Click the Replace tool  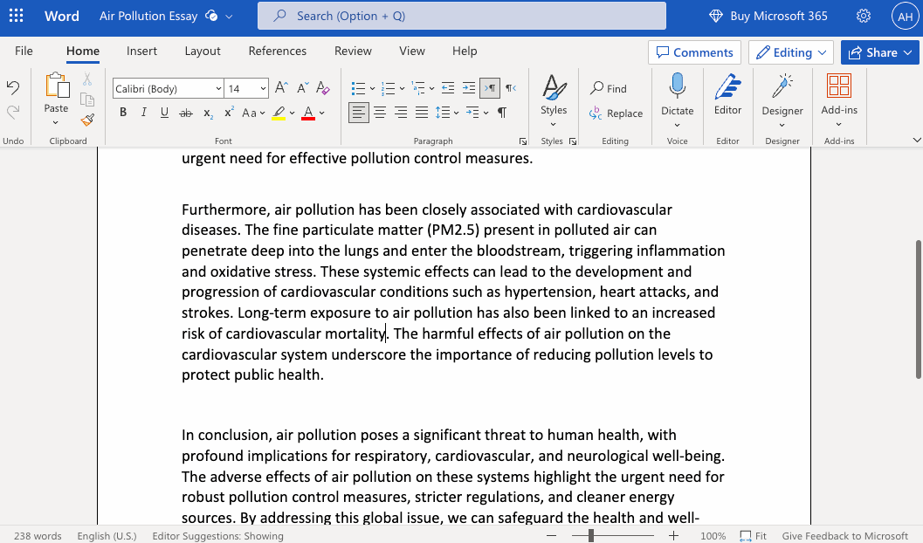coord(616,113)
